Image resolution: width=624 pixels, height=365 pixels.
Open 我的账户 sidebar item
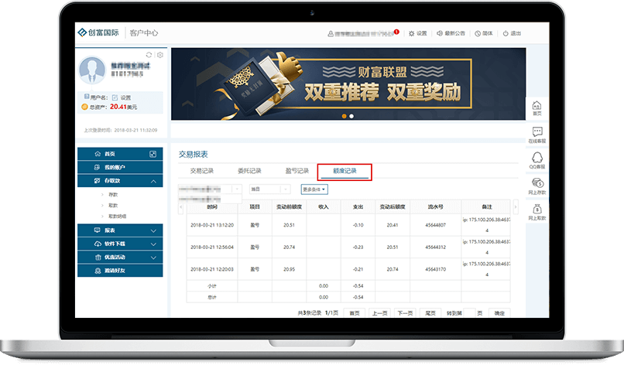tap(120, 167)
